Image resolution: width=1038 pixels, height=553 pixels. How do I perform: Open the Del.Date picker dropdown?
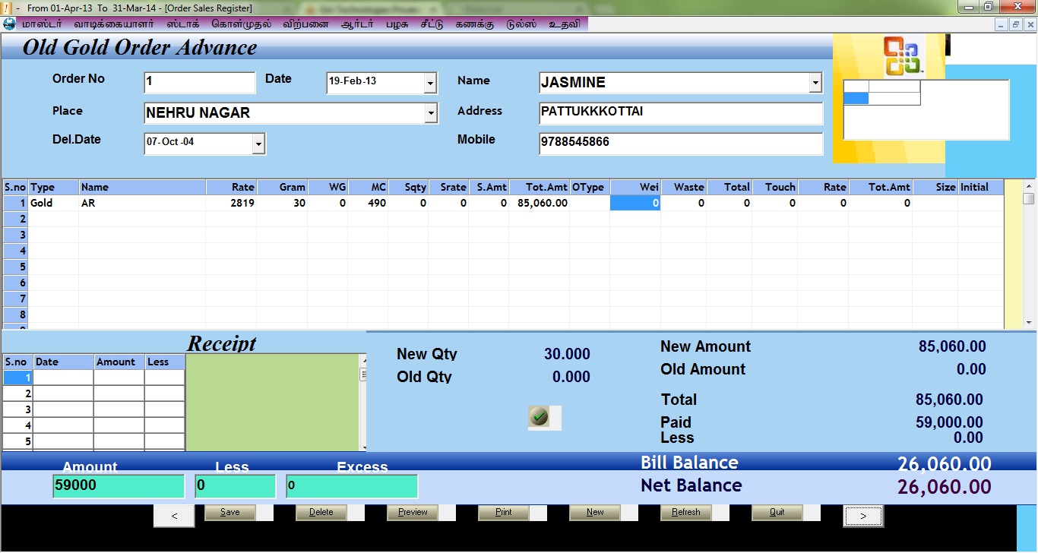(x=258, y=143)
